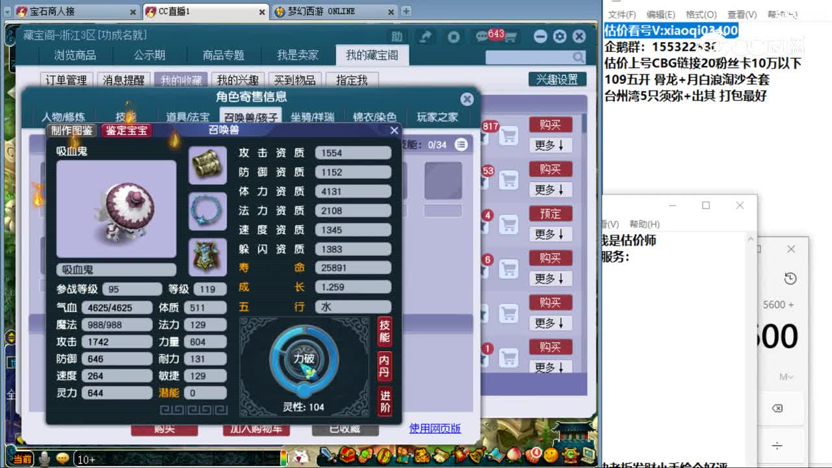
Task: Open the skill list icon beside 0/34
Action: (x=461, y=144)
